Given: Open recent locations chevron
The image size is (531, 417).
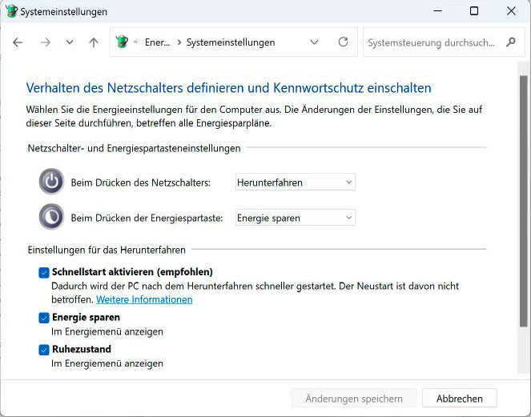Looking at the screenshot, I should click(70, 42).
